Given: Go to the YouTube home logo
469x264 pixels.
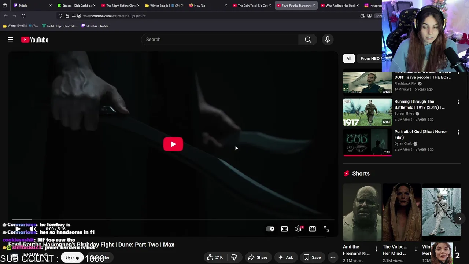Looking at the screenshot, I should 34,40.
